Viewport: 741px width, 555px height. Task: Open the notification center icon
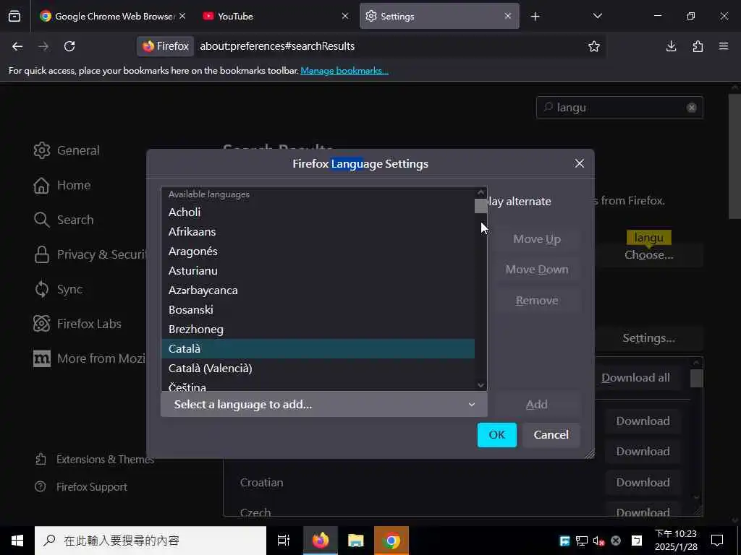coord(717,541)
